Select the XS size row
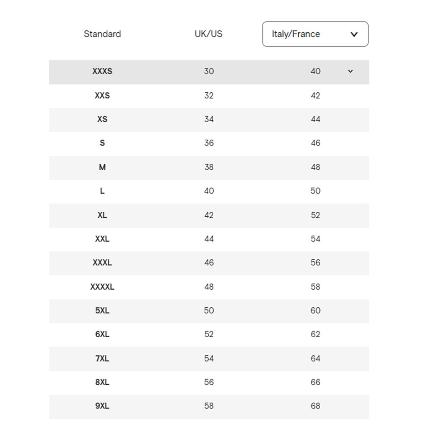 click(x=102, y=119)
